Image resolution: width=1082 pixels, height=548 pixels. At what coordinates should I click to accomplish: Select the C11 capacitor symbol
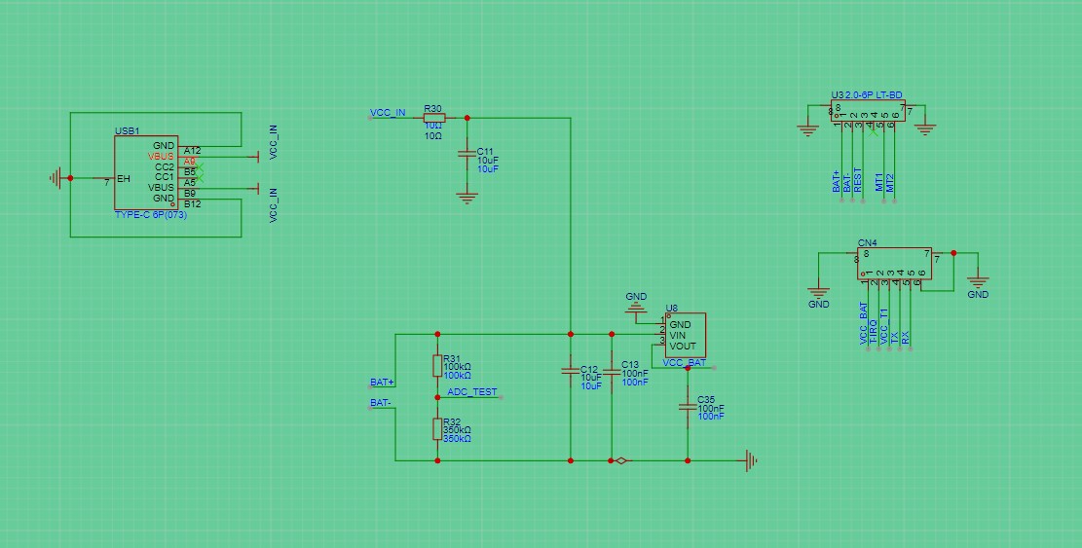(x=467, y=156)
